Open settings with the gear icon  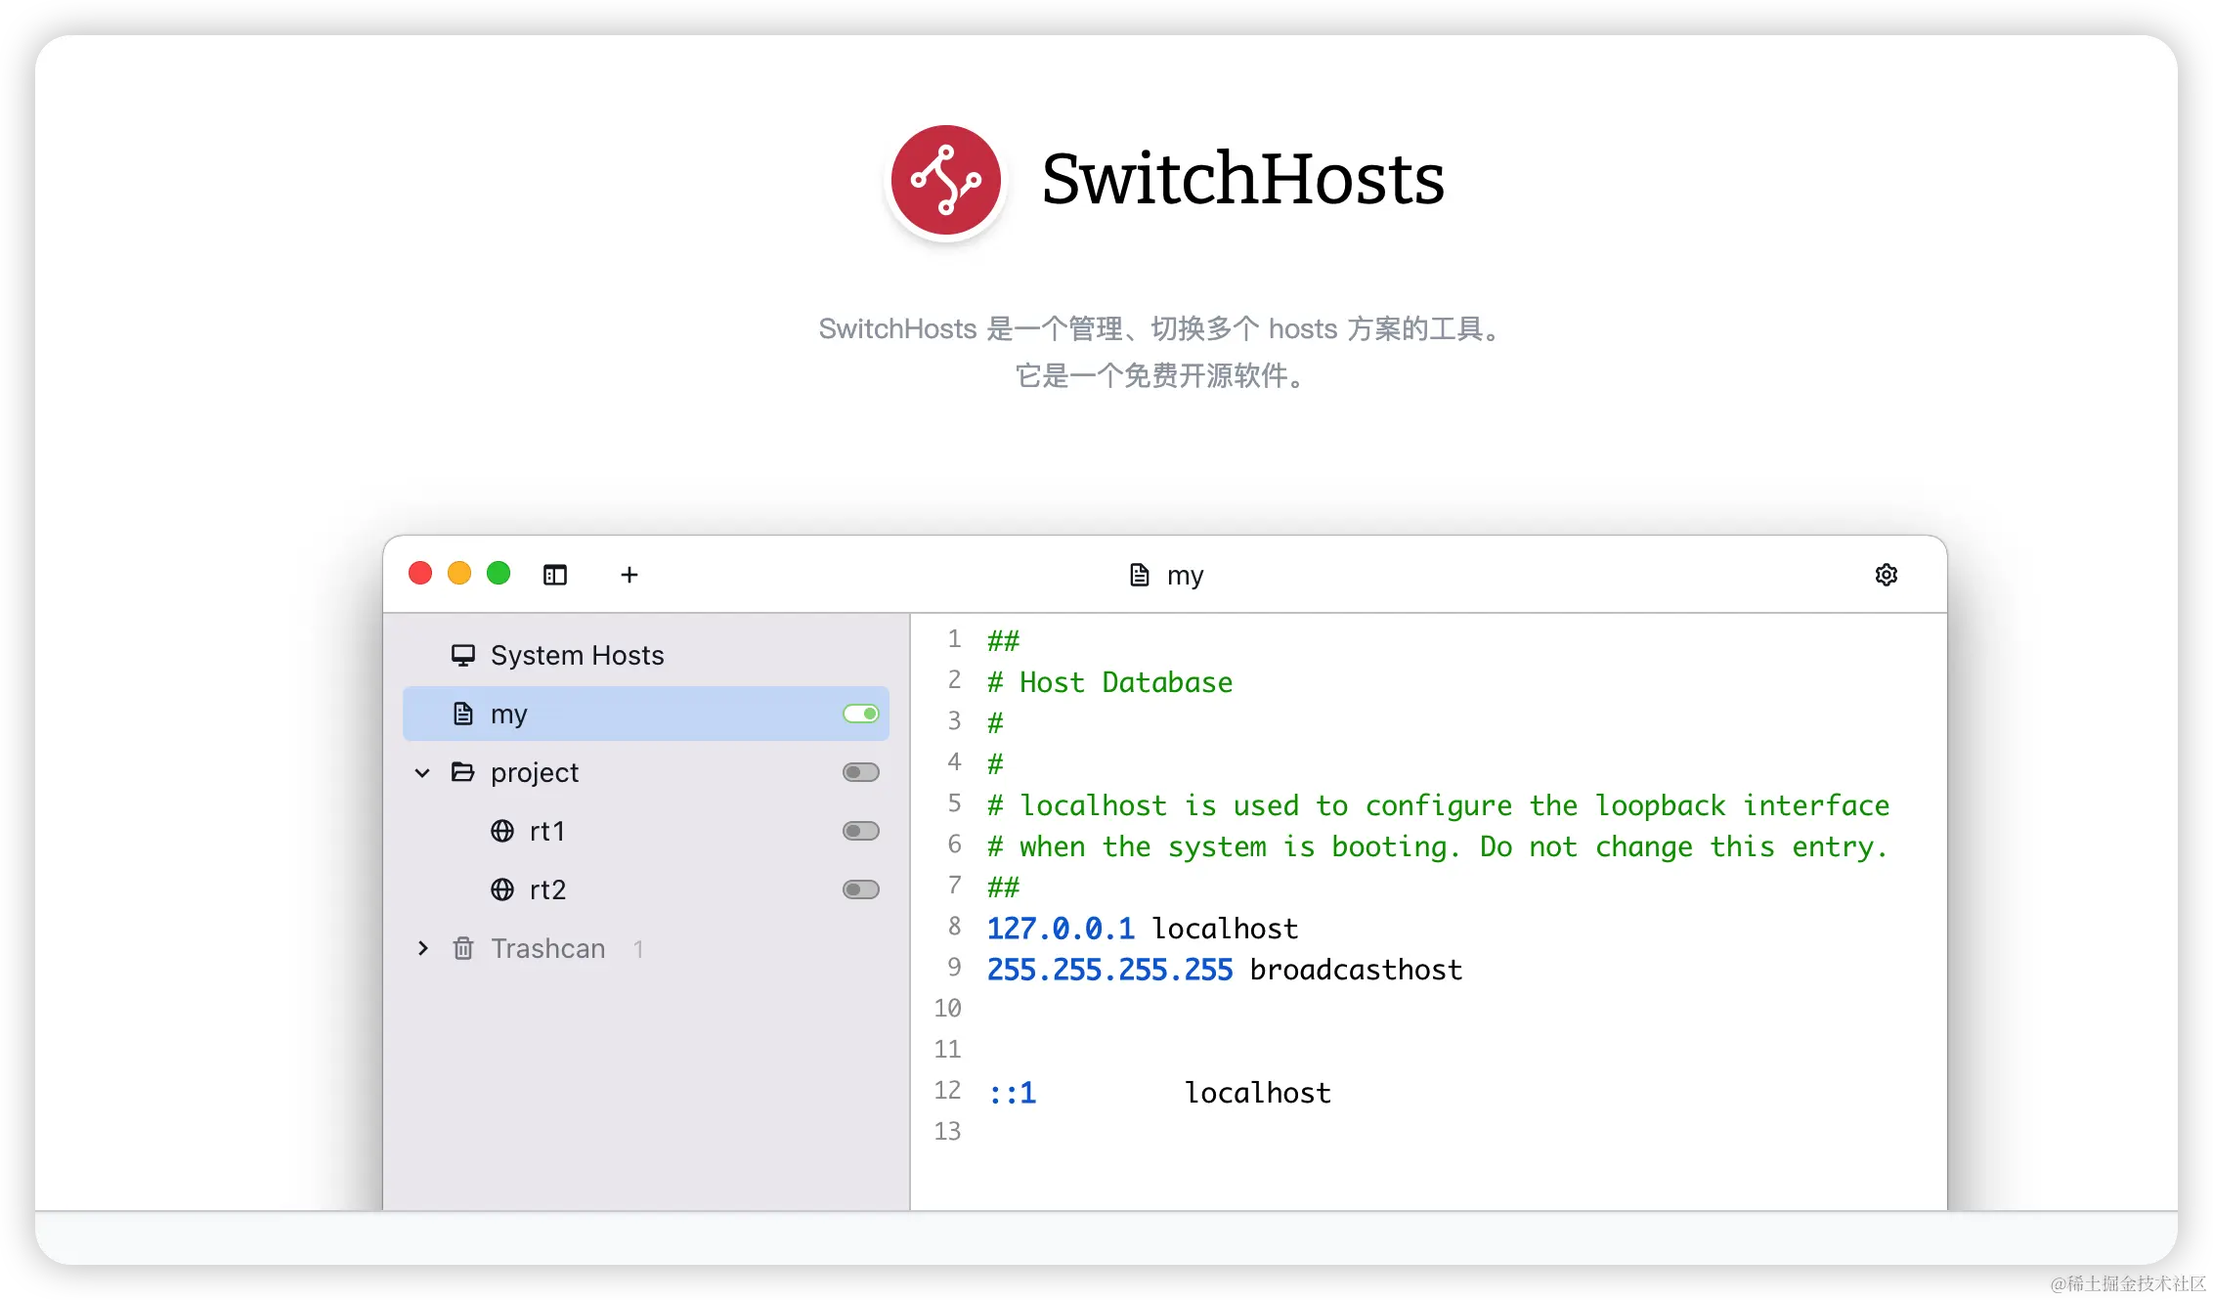(1887, 575)
